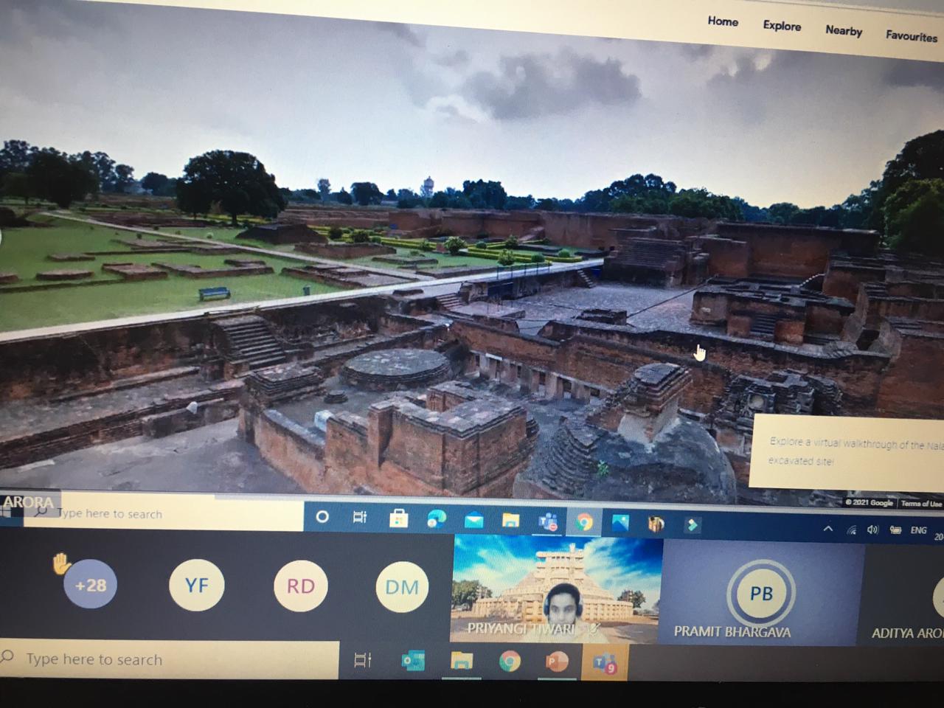This screenshot has width=944, height=708.
Task: Open Task View on the local taskbar
Action: pyautogui.click(x=363, y=660)
